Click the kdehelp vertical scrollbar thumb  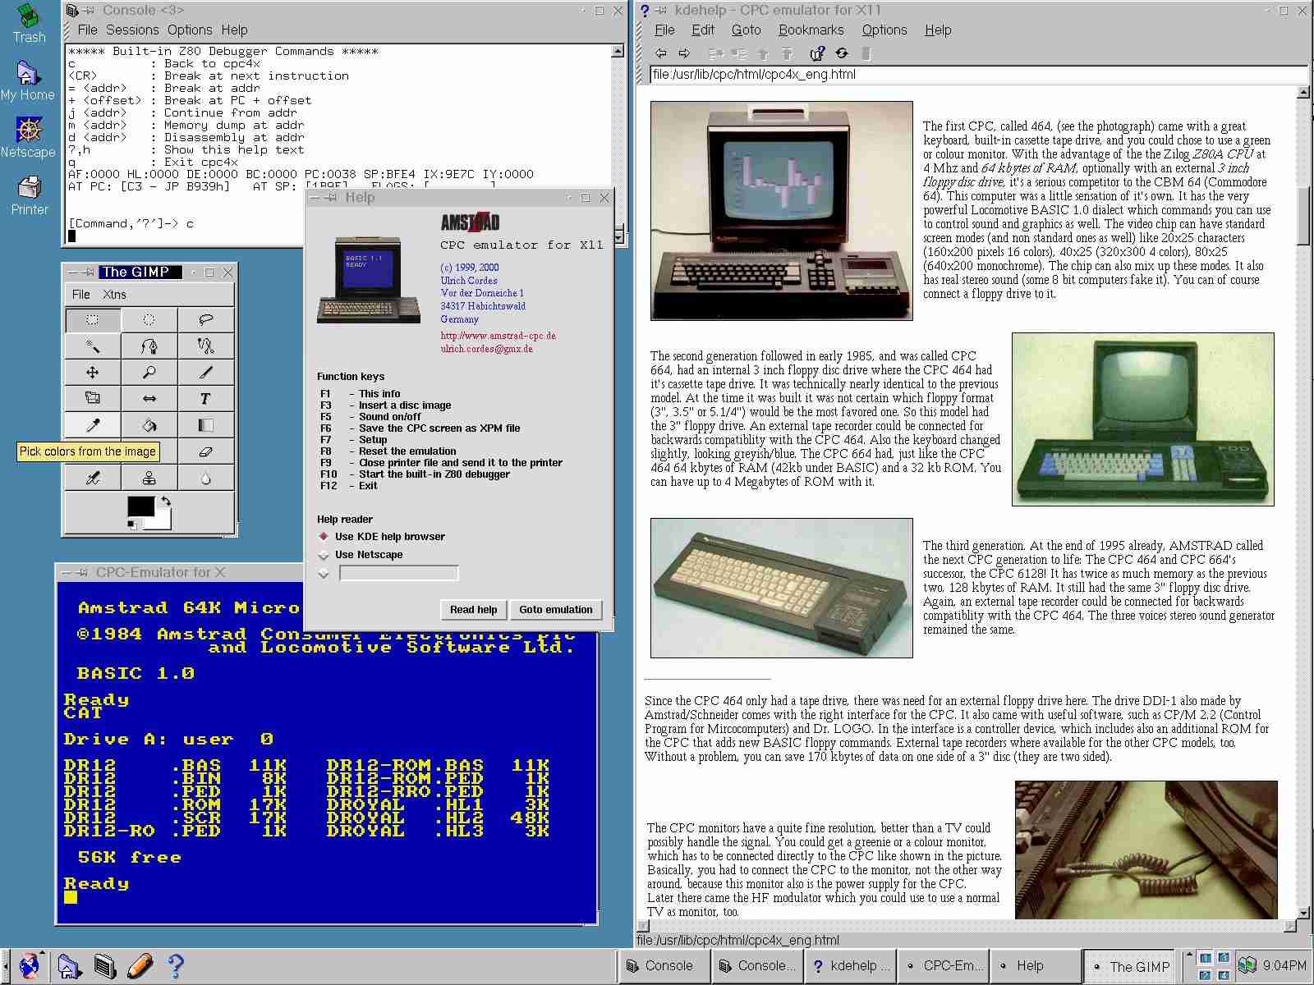tap(1303, 215)
